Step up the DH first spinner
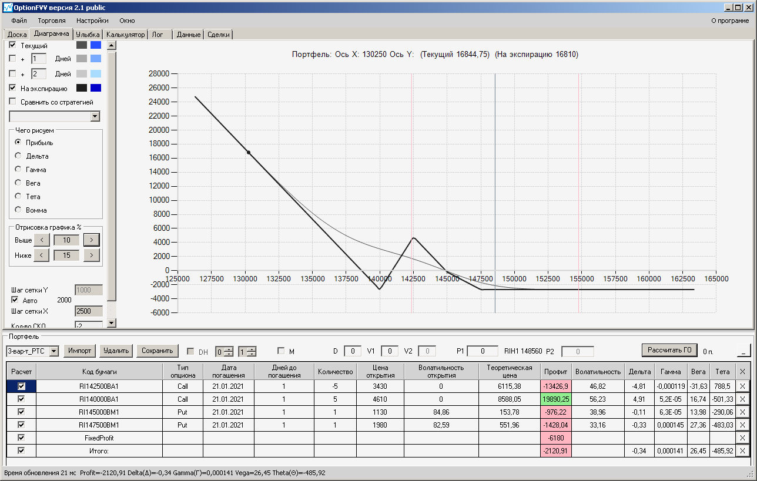Screen dimensions: 757x481 [x=229, y=349]
